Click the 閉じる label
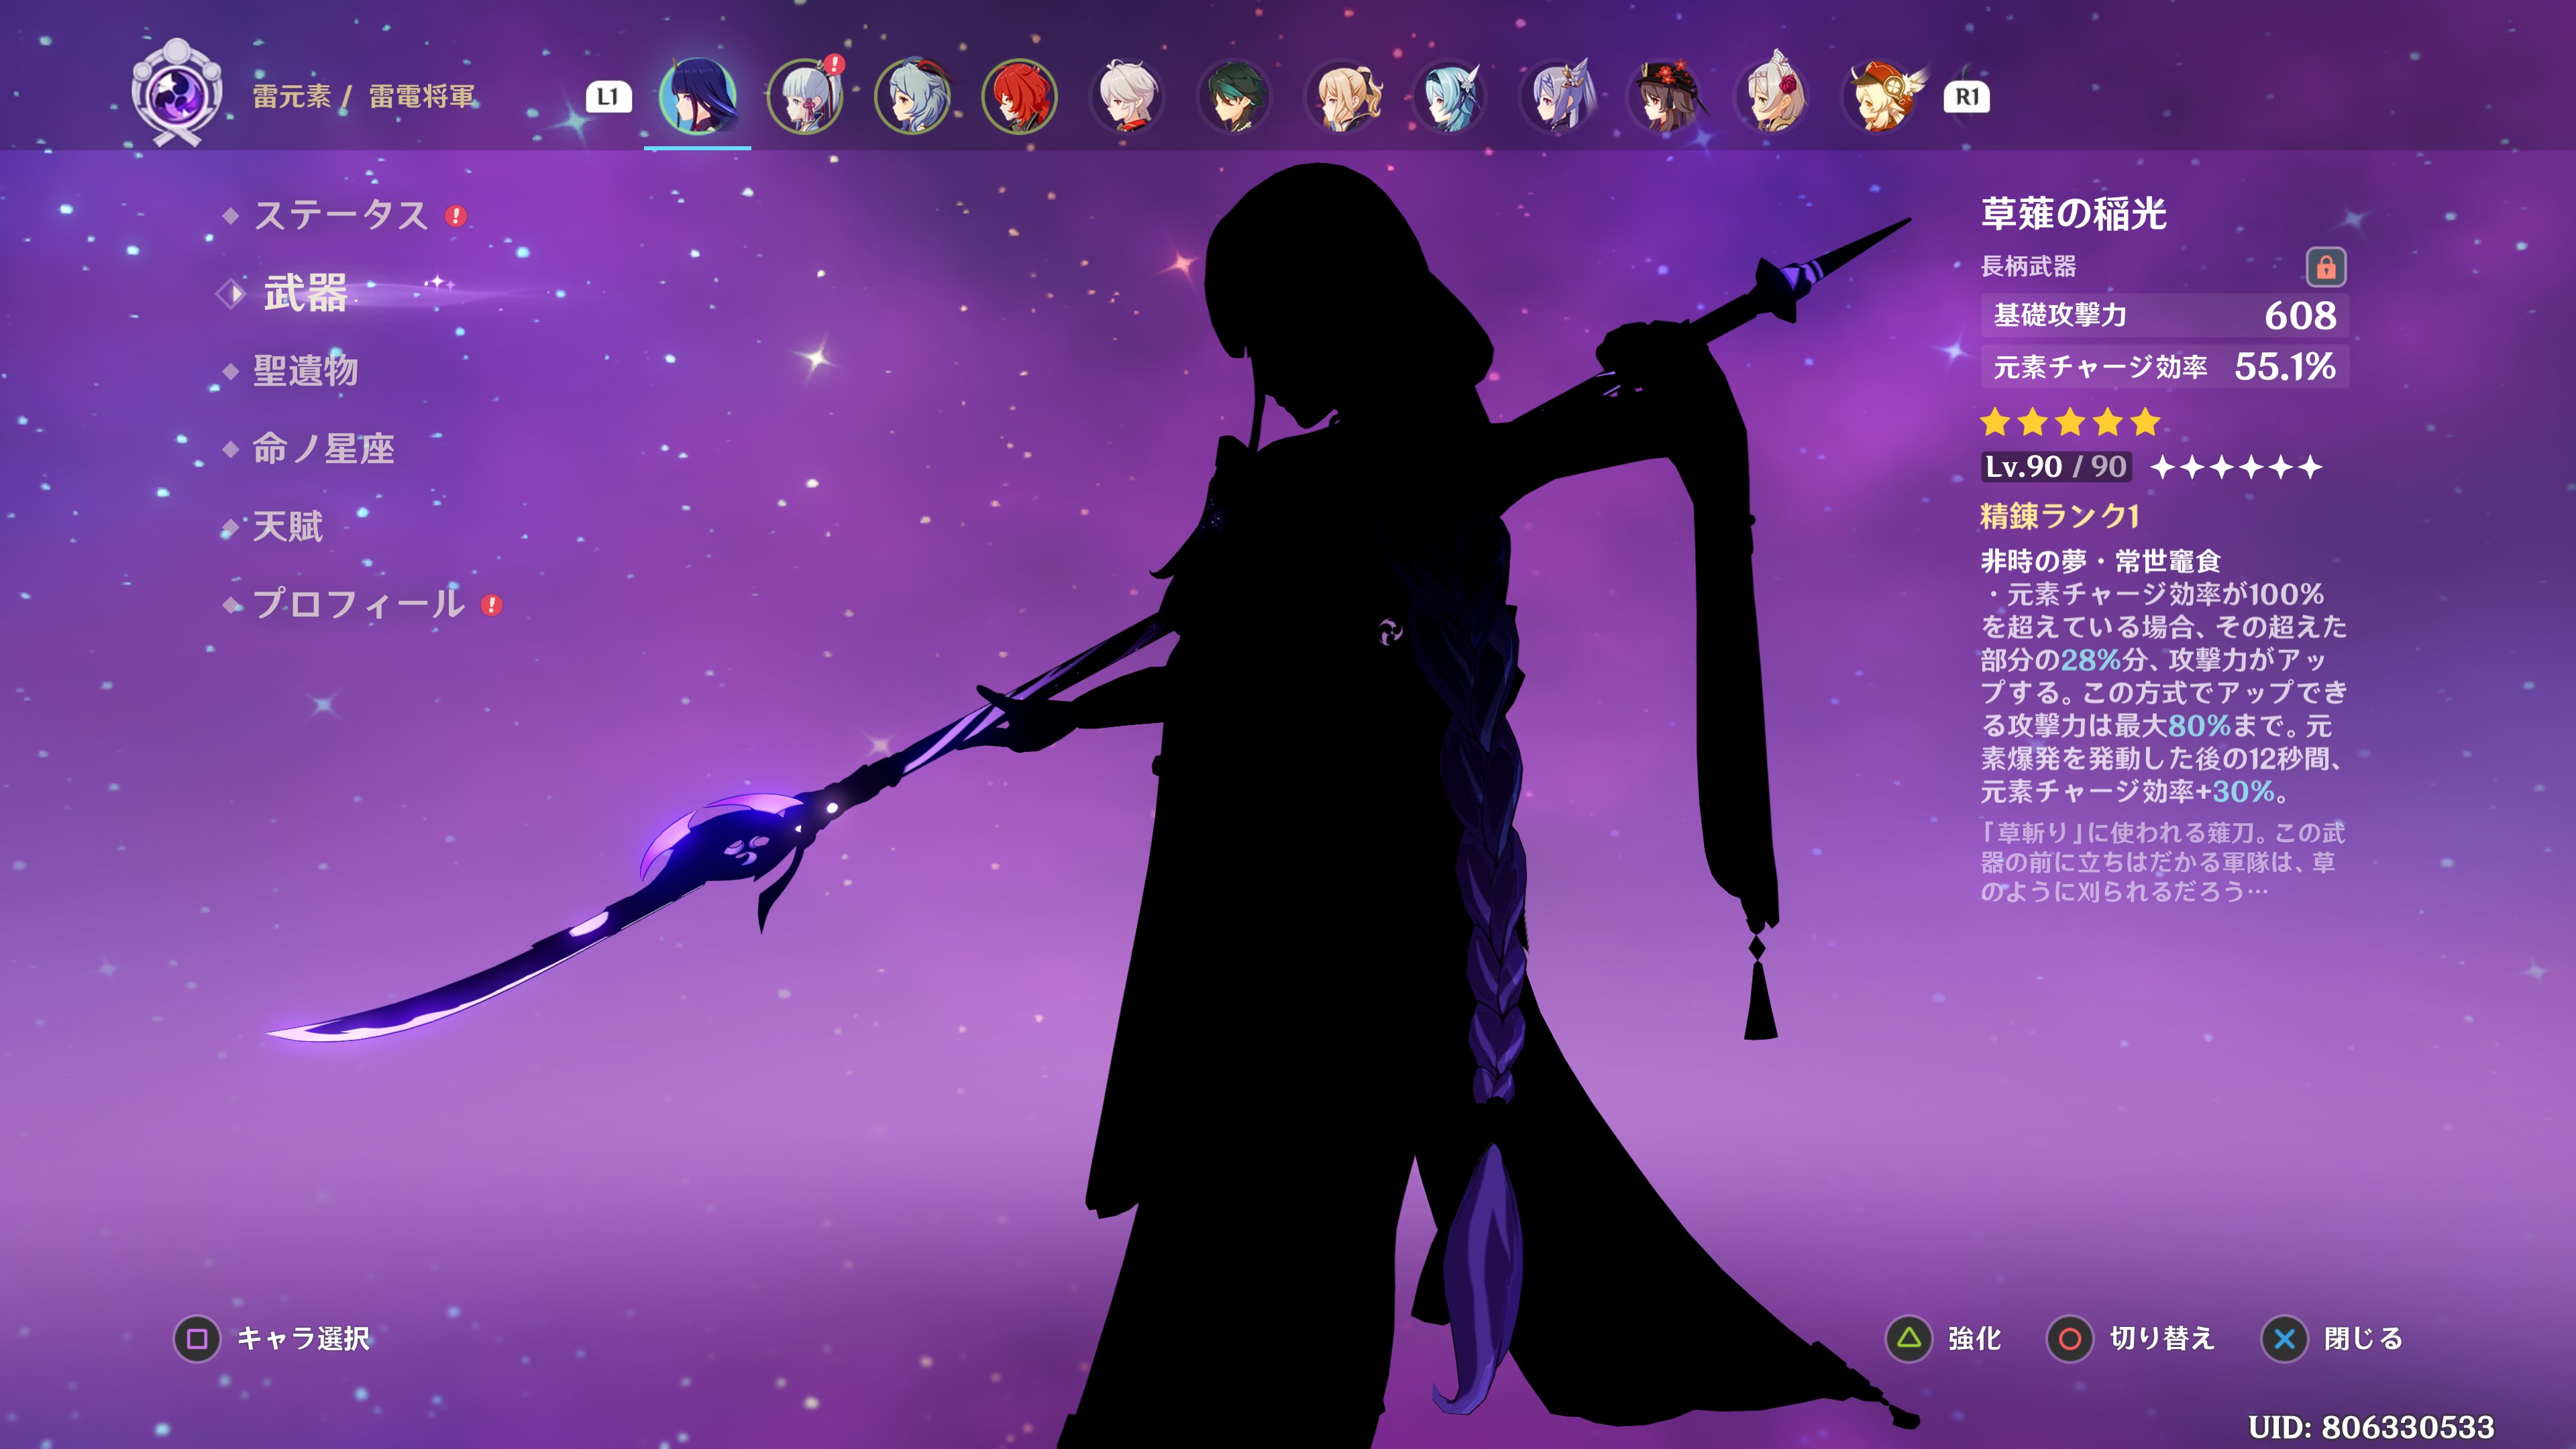 coord(2363,1338)
